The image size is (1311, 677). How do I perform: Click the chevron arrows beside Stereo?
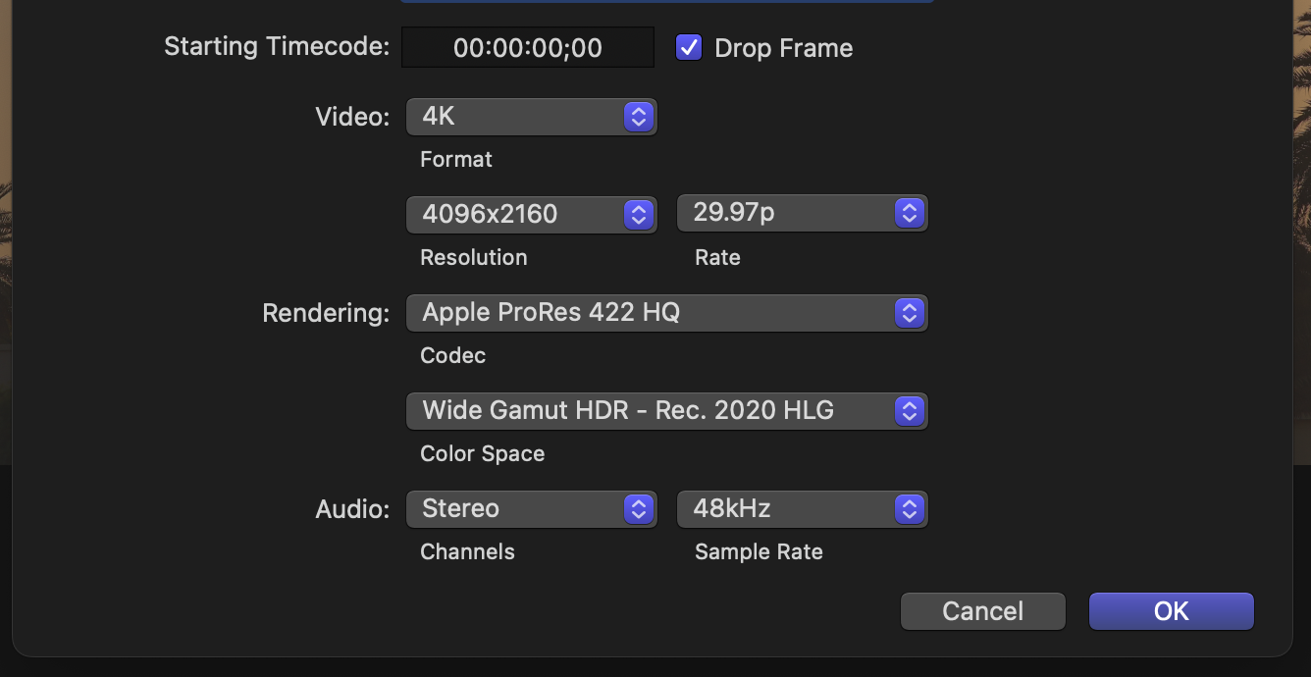point(639,509)
